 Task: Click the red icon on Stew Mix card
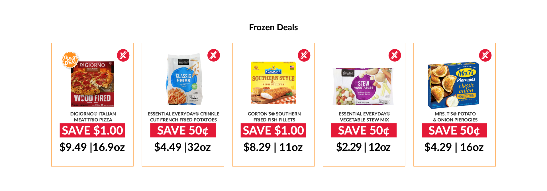pyautogui.click(x=395, y=55)
